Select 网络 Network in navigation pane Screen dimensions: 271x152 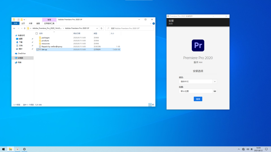(x=20, y=62)
